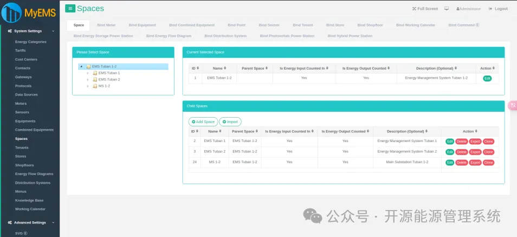Click folder icon of EMS Tuban 1 node
This screenshot has width=517, height=237.
point(95,73)
